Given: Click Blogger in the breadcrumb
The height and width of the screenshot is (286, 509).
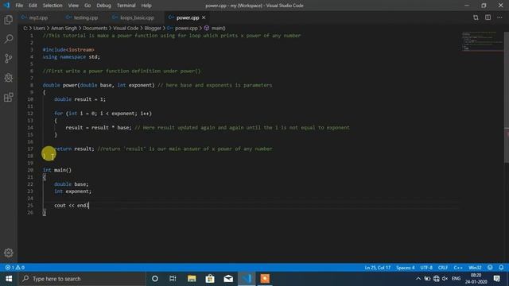Looking at the screenshot, I should pos(153,29).
